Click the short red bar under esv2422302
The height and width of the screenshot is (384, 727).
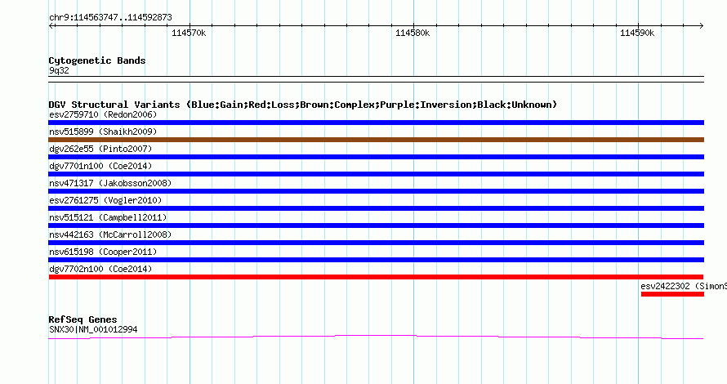tap(672, 294)
